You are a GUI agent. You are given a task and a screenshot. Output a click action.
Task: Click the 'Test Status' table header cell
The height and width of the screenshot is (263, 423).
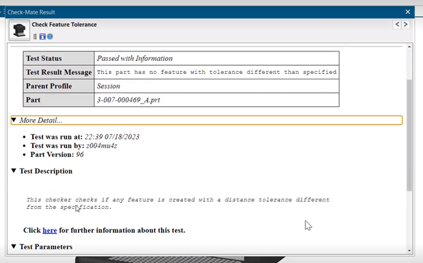click(59, 58)
